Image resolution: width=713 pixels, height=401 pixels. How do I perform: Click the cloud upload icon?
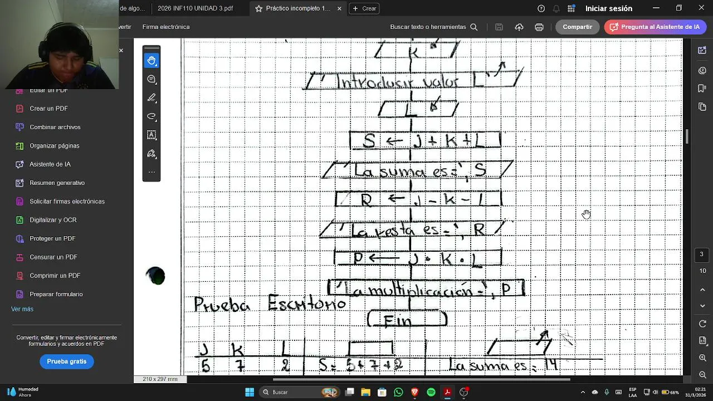click(x=519, y=27)
